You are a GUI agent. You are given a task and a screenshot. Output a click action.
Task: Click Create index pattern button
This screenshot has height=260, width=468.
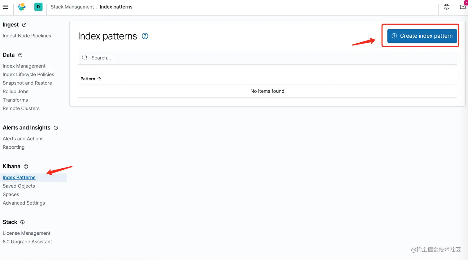point(422,36)
